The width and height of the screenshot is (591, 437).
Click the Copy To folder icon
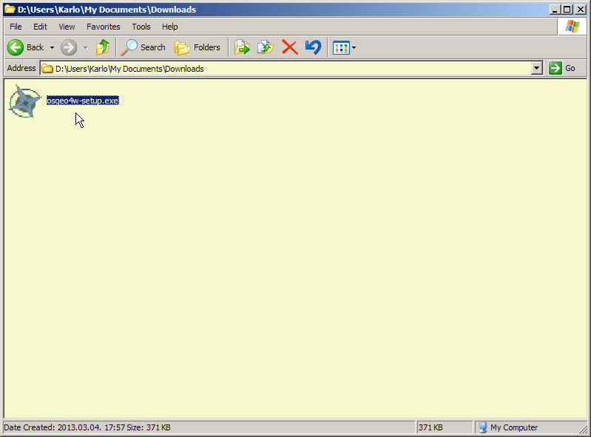coord(266,47)
